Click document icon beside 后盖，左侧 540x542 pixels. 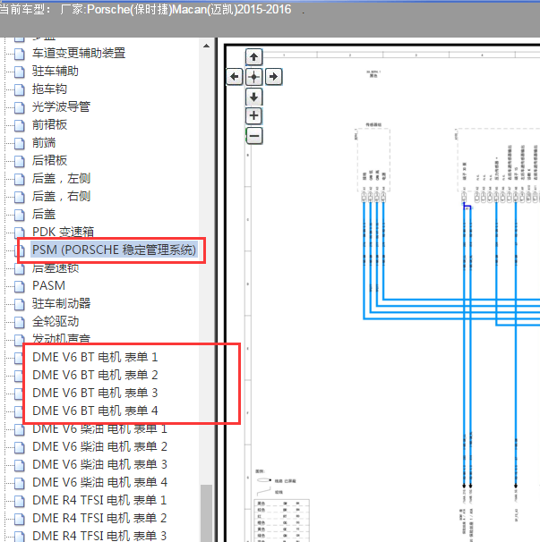tap(20, 179)
